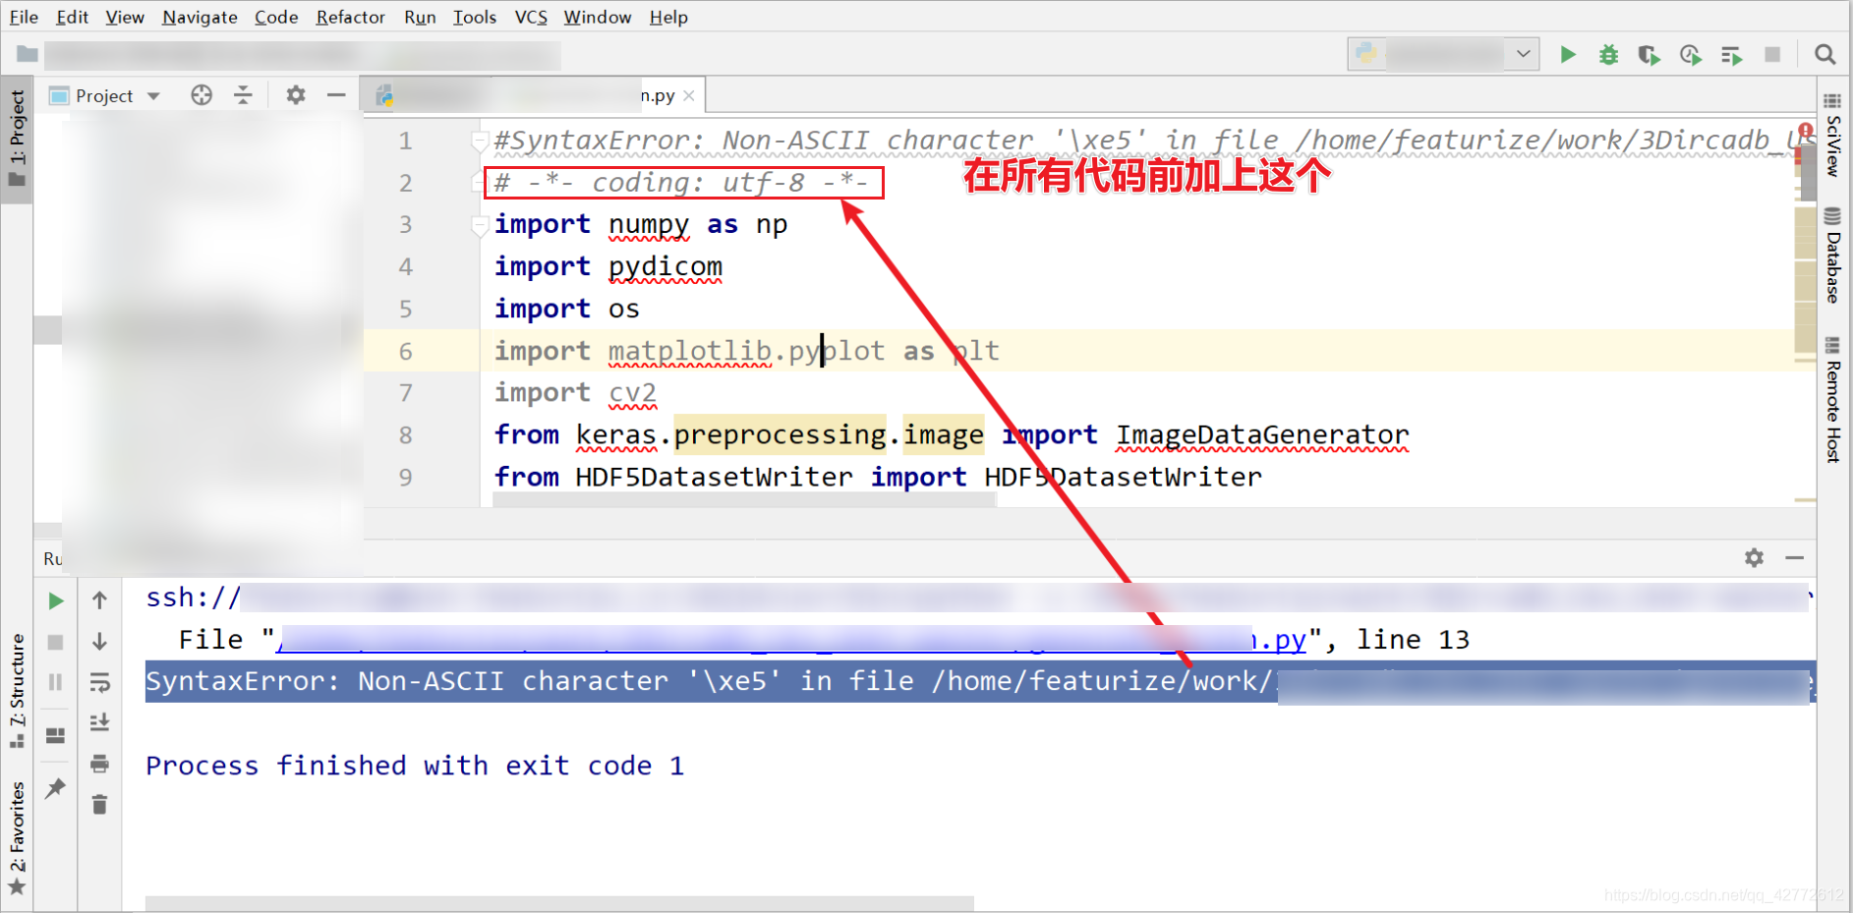1853x913 pixels.
Task: Start debugging with the bug icon
Action: [x=1608, y=54]
